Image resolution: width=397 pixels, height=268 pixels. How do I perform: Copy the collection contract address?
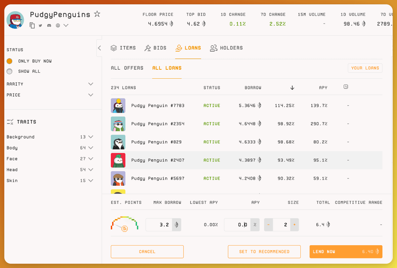pyautogui.click(x=32, y=25)
